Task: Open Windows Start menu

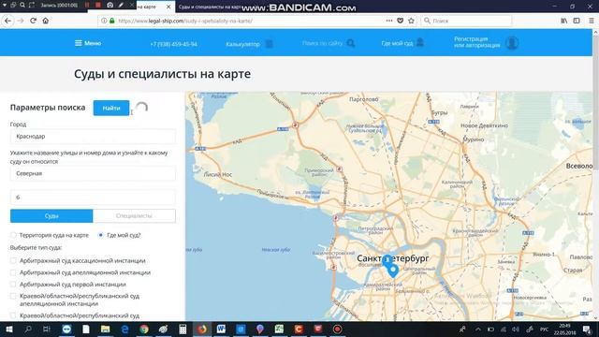Action: click(9, 329)
